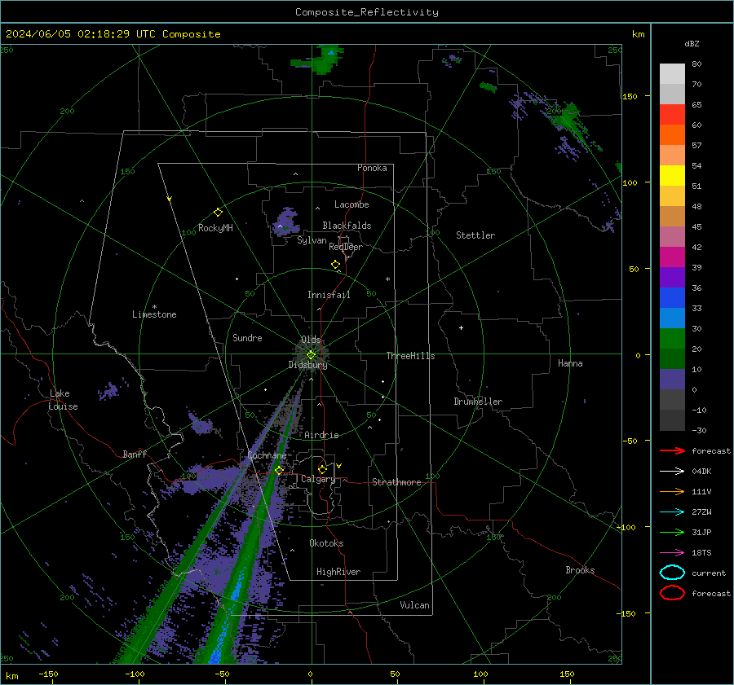
Task: Click the Blackfalds label on the map
Action: [x=347, y=226]
